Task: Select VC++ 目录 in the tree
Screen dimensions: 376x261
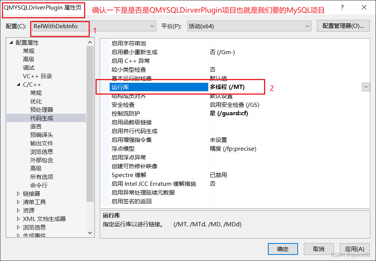Action: click(37, 76)
